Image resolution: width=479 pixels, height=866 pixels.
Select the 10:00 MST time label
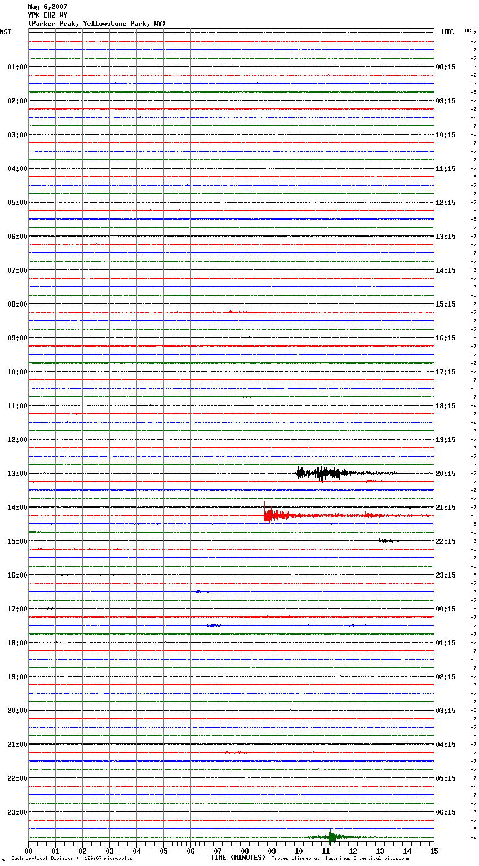17,372
